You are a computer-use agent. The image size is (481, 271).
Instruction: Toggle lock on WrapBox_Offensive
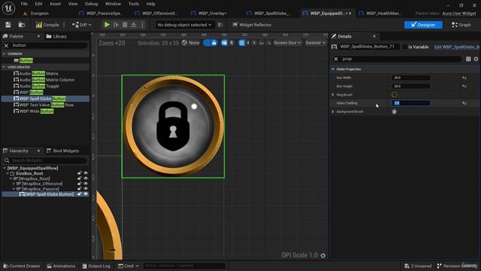tap(80, 184)
